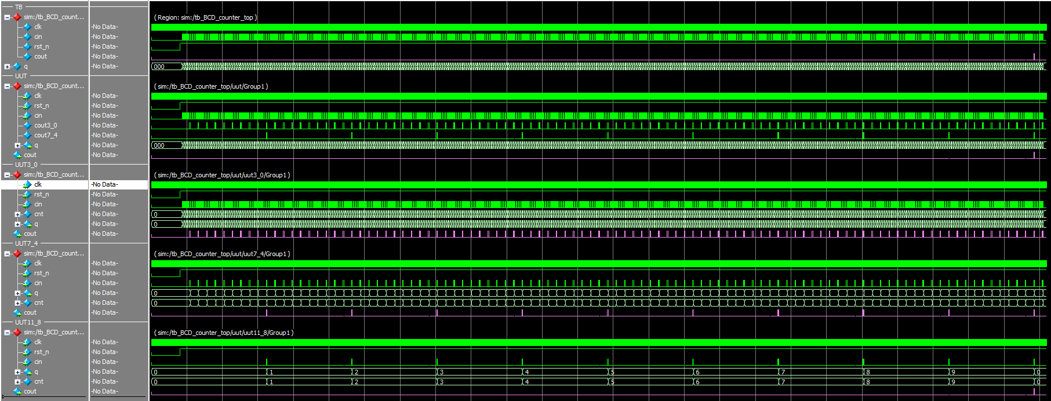Click the red region diamond icon under UUT
Viewport: 1051px width, 401px height.
17,86
